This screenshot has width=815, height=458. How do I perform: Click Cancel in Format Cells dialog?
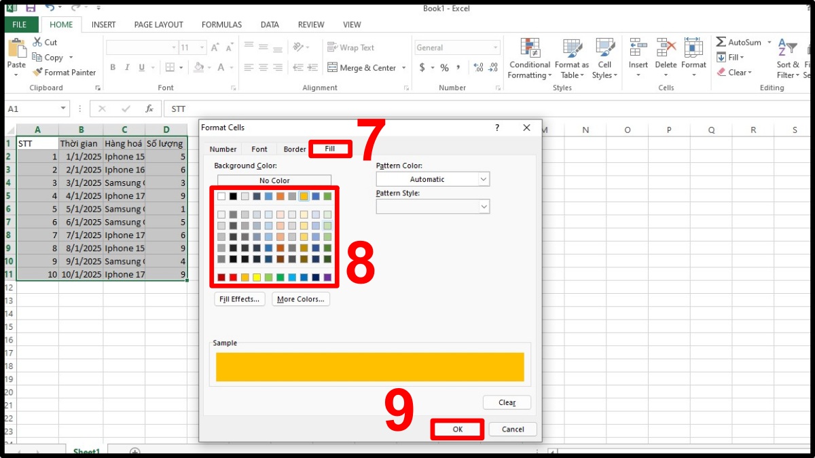tap(513, 429)
